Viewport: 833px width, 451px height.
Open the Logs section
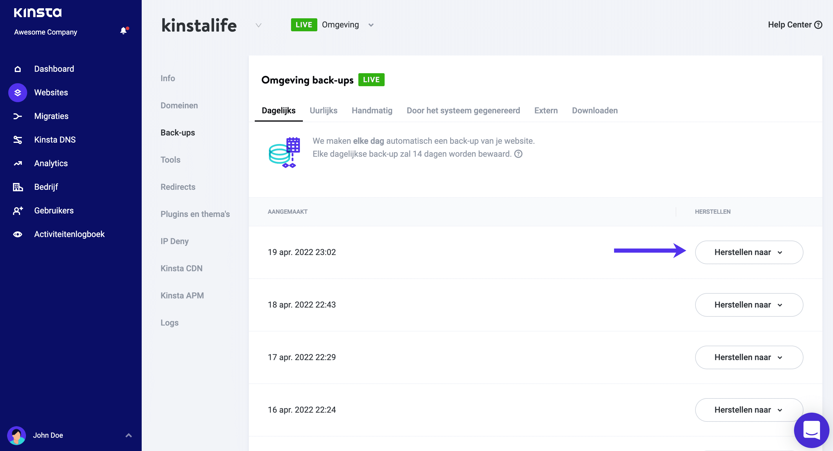point(169,323)
